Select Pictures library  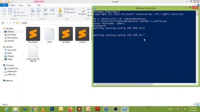10,56
